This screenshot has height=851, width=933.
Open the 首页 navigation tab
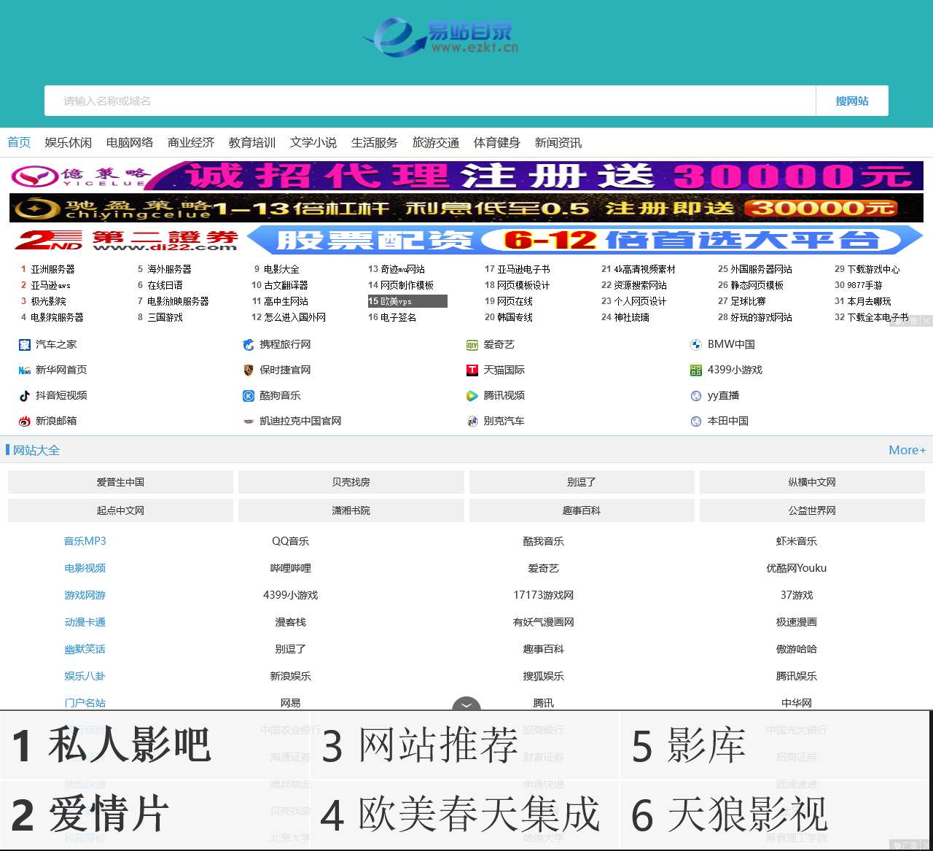(x=19, y=142)
